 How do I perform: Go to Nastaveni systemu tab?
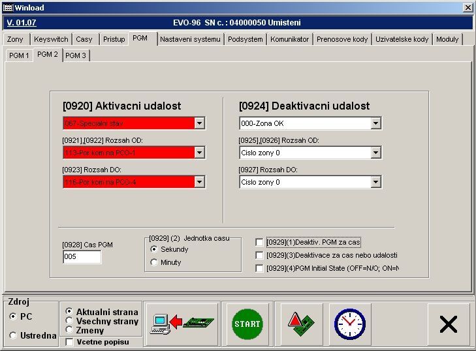(x=190, y=39)
